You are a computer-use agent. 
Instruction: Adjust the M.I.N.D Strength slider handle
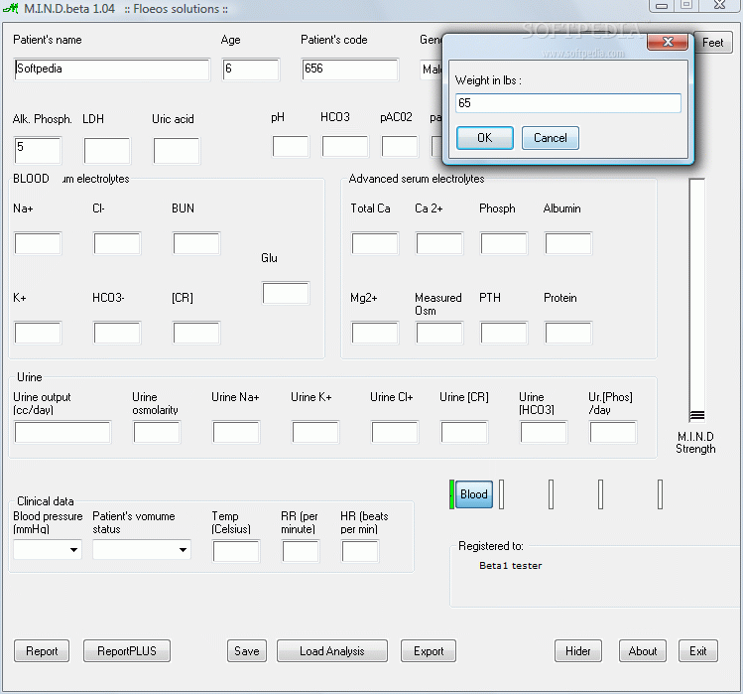696,416
